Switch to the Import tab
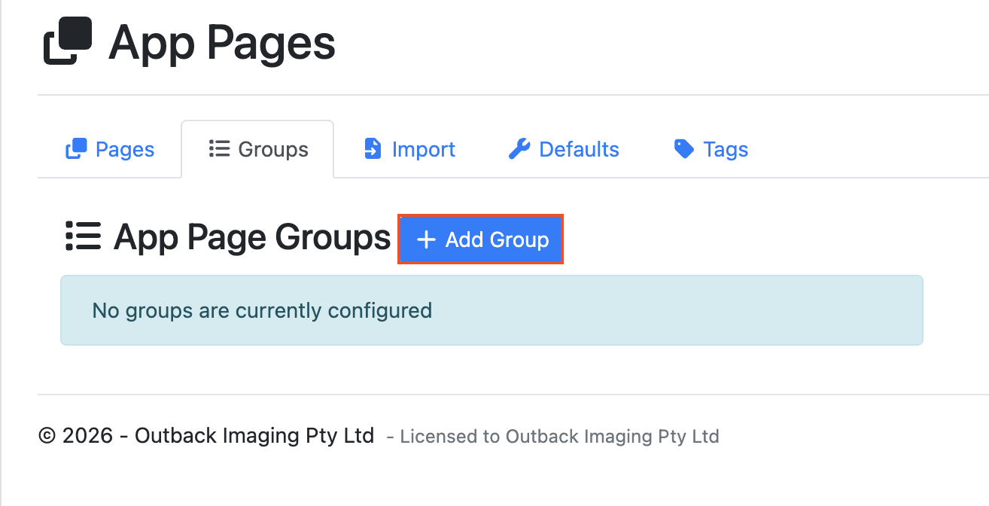This screenshot has height=506, width=989. (x=409, y=149)
